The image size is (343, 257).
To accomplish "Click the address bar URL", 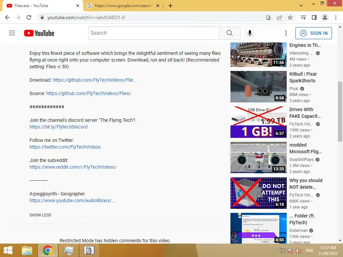I will 86,17.
